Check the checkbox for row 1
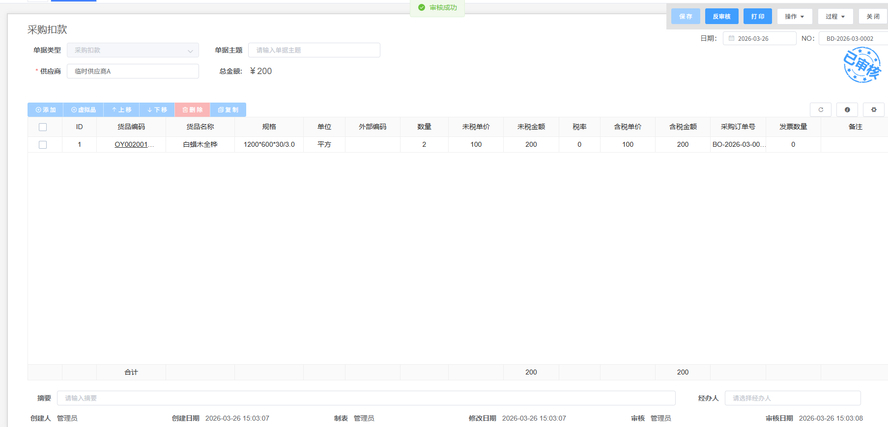 [x=43, y=145]
